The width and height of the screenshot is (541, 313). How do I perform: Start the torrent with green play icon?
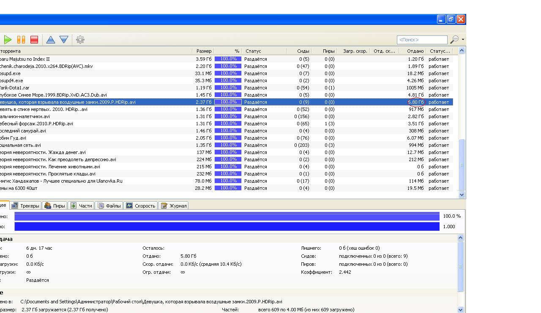(x=8, y=40)
